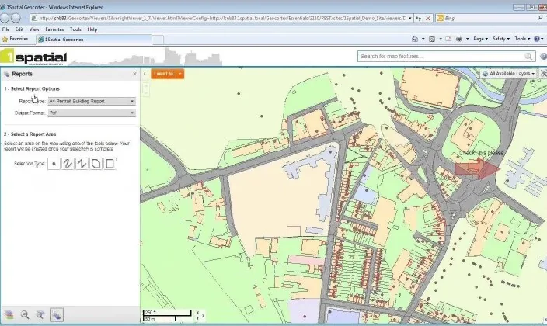The height and width of the screenshot is (326, 547).
Task: Open the "I want to..." menu
Action: coord(168,74)
